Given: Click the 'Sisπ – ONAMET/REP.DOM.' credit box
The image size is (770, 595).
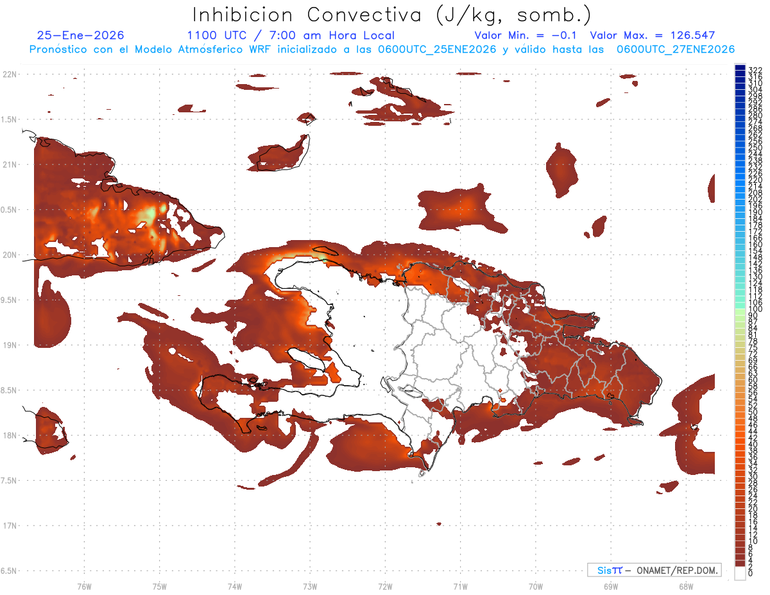Looking at the screenshot, I should click(x=653, y=570).
